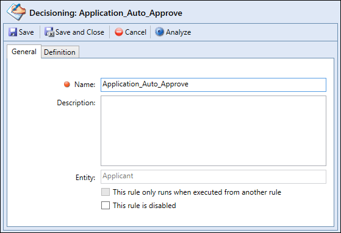Click the blue Analyze gear icon

[159, 32]
